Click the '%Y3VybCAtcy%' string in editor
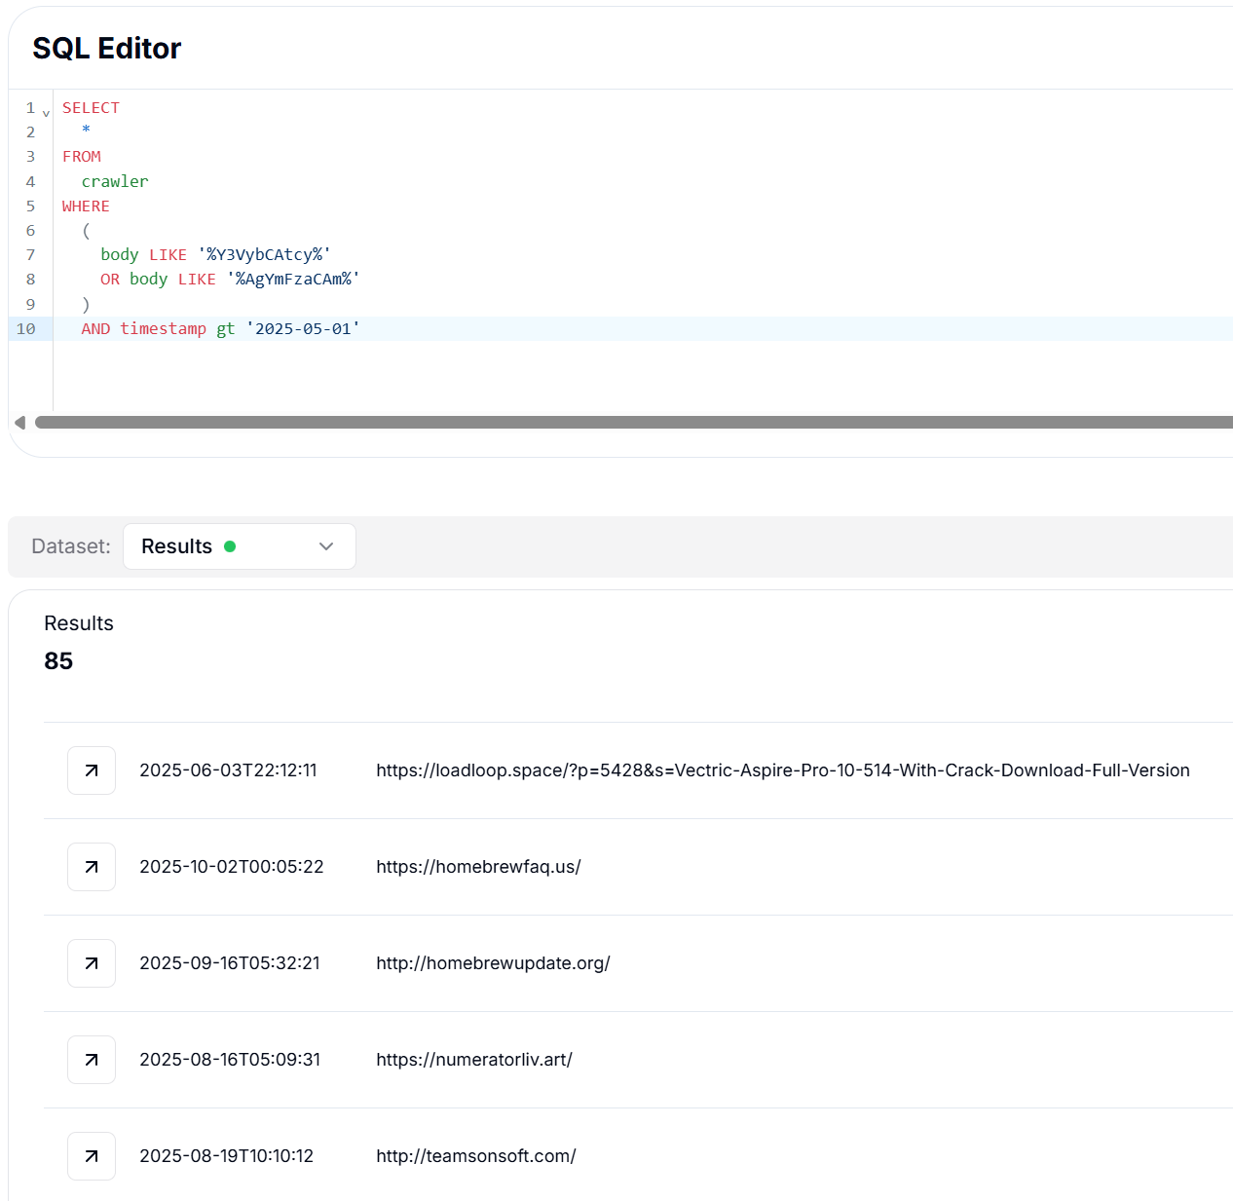Image resolution: width=1233 pixels, height=1201 pixels. (264, 255)
